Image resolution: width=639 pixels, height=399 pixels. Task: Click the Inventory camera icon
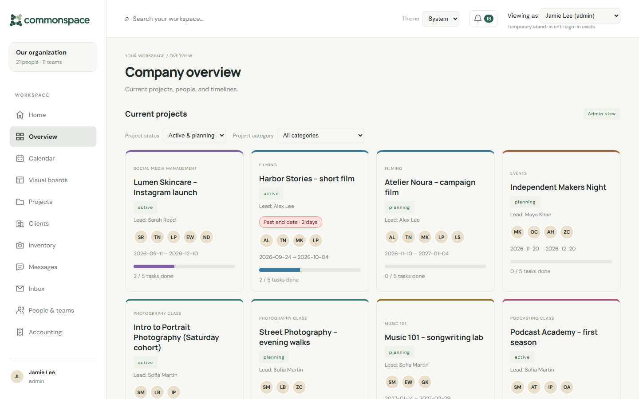tap(20, 245)
